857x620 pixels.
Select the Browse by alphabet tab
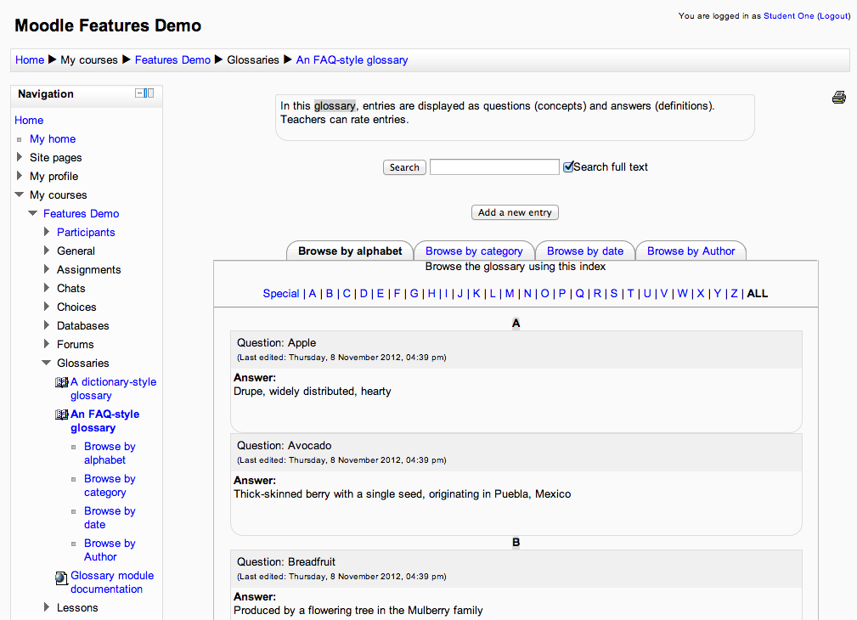pyautogui.click(x=350, y=251)
